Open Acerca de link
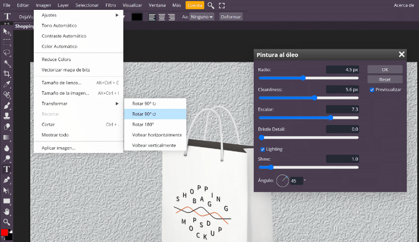 (x=404, y=5)
